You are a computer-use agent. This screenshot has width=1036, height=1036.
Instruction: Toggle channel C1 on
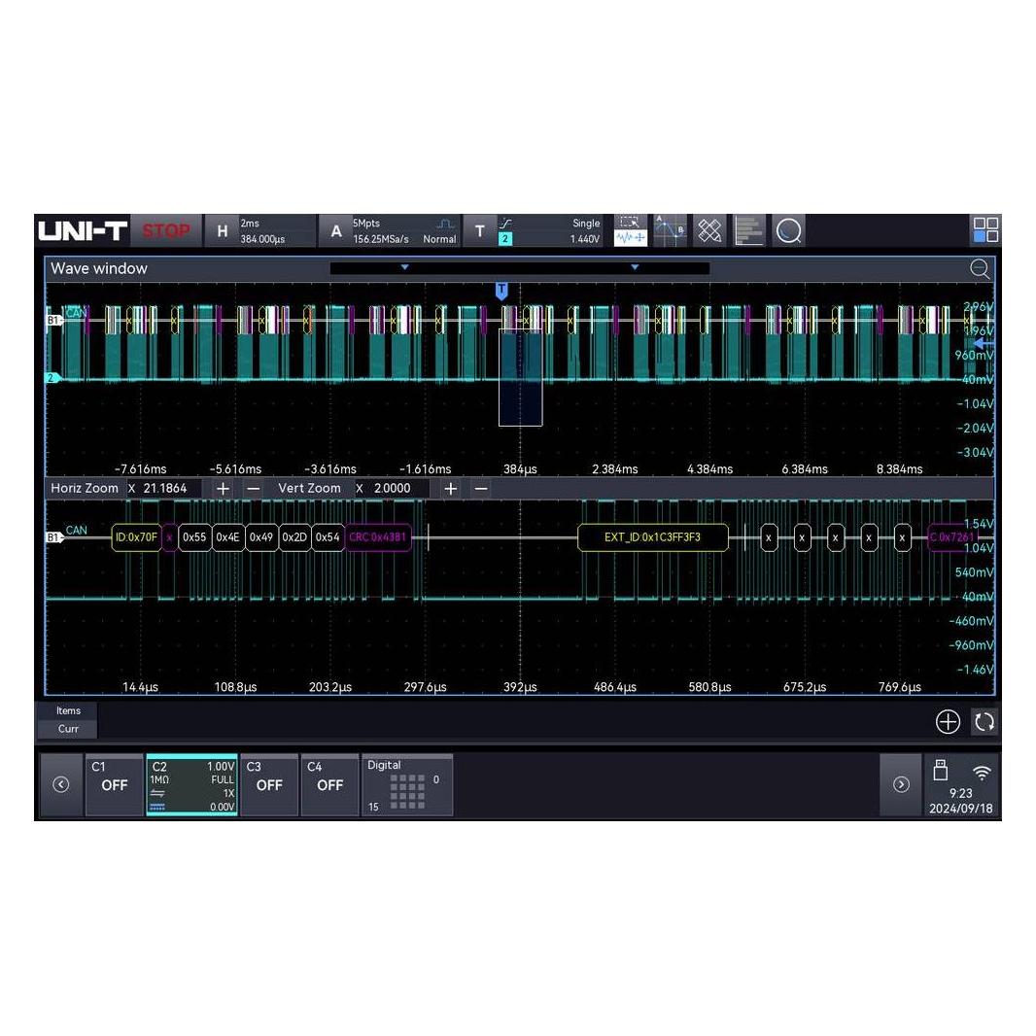click(x=115, y=784)
